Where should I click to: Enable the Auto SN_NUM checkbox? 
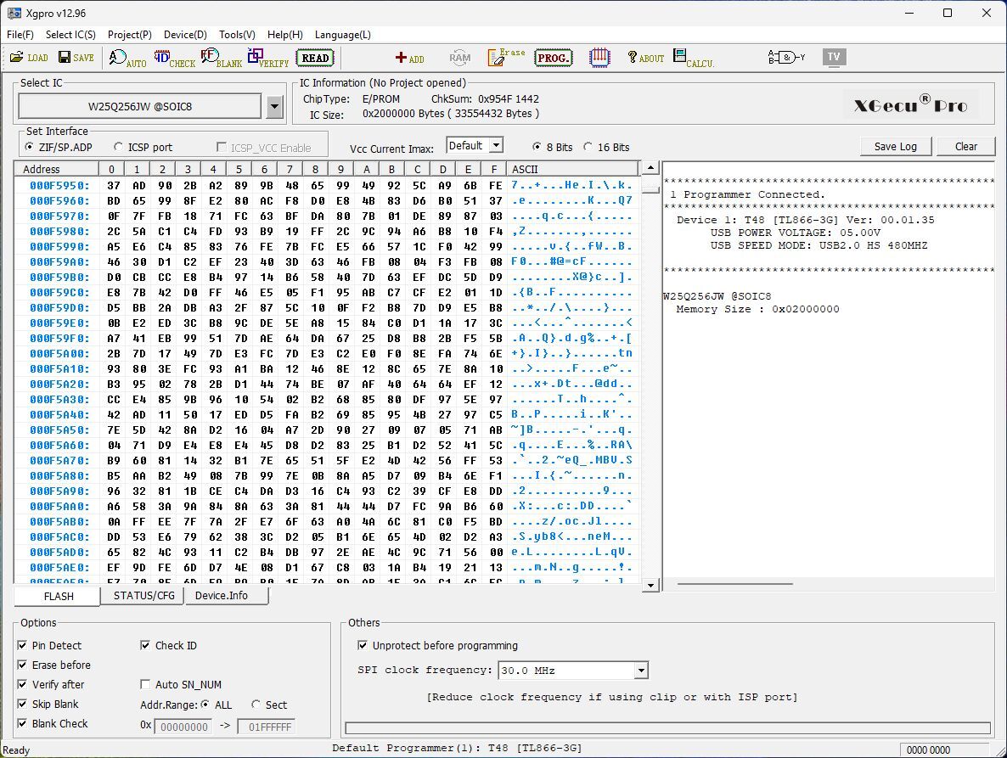[x=145, y=685]
